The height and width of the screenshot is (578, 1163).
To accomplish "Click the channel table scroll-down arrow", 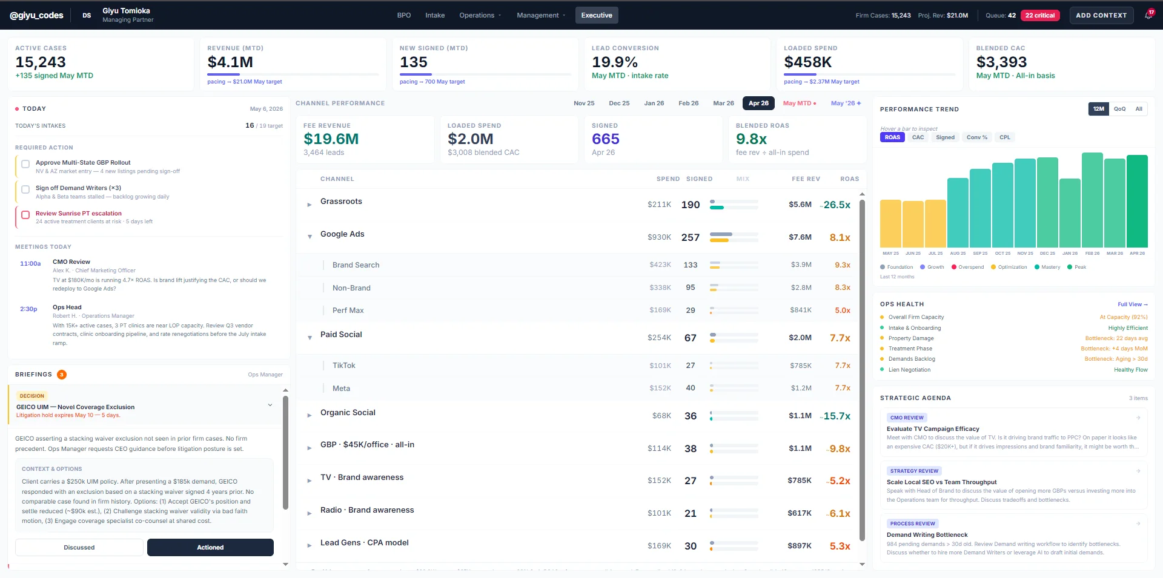I will click(862, 564).
